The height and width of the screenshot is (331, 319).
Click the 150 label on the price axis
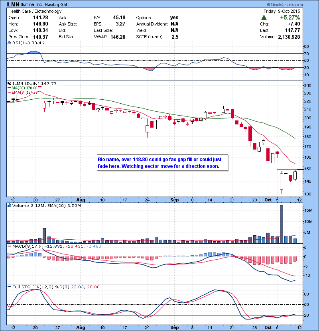307,169
